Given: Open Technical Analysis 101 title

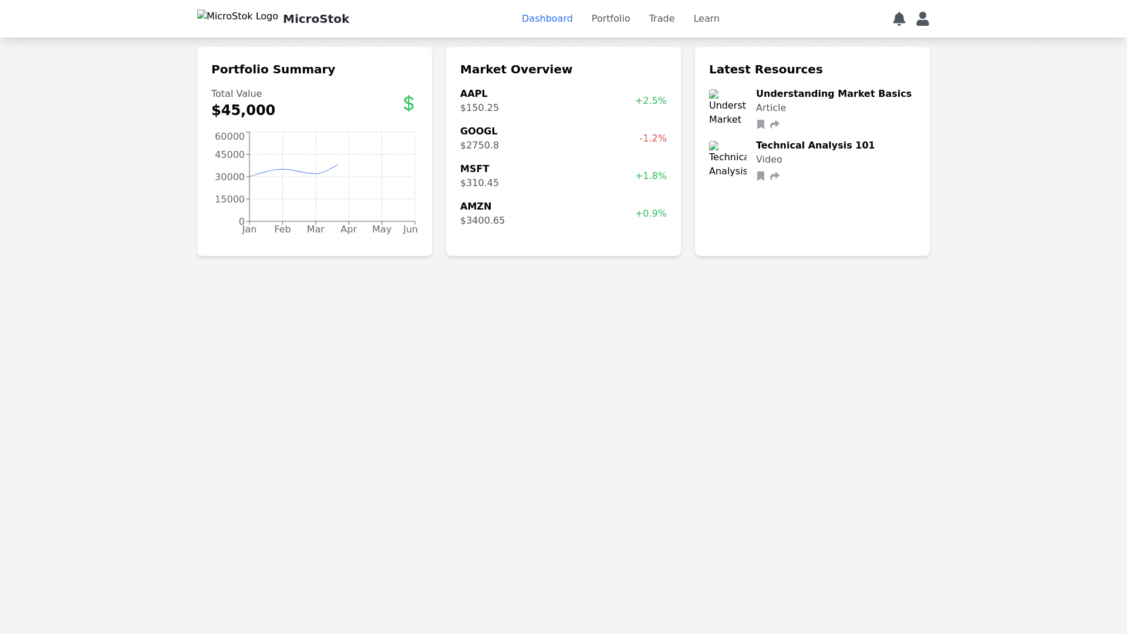Looking at the screenshot, I should pos(815,146).
